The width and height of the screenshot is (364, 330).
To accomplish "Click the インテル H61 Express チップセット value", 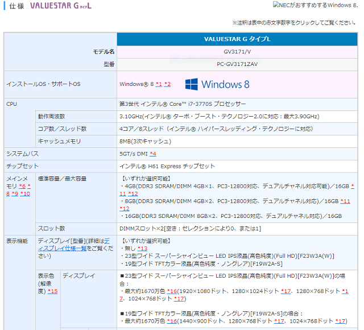I will [167, 166].
